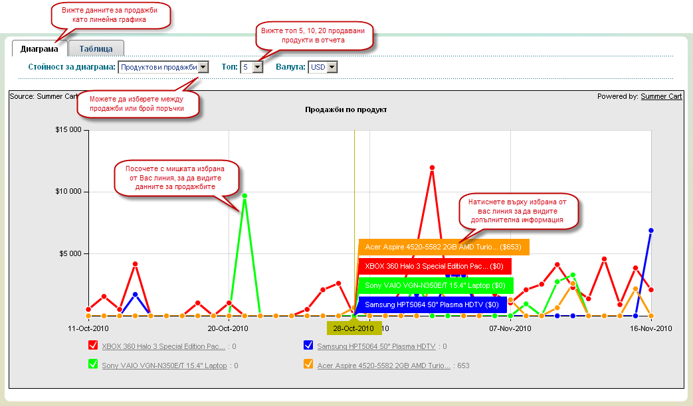The image size is (693, 406).
Task: Toggle the green Sony VAIO legend checkbox
Action: (x=93, y=365)
